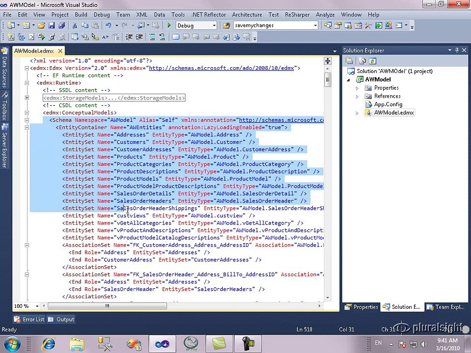Screen dimensions: 471x353
Task: Open the Architecture menu
Action: tap(247, 14)
